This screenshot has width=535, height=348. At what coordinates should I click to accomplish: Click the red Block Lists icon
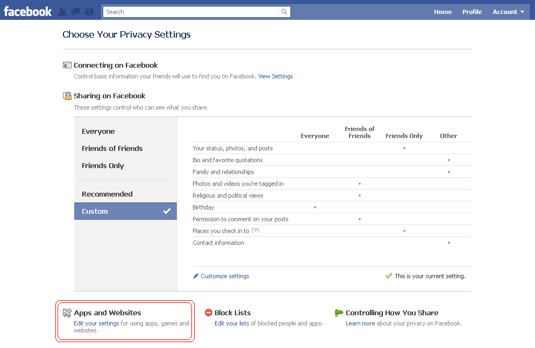(x=209, y=313)
